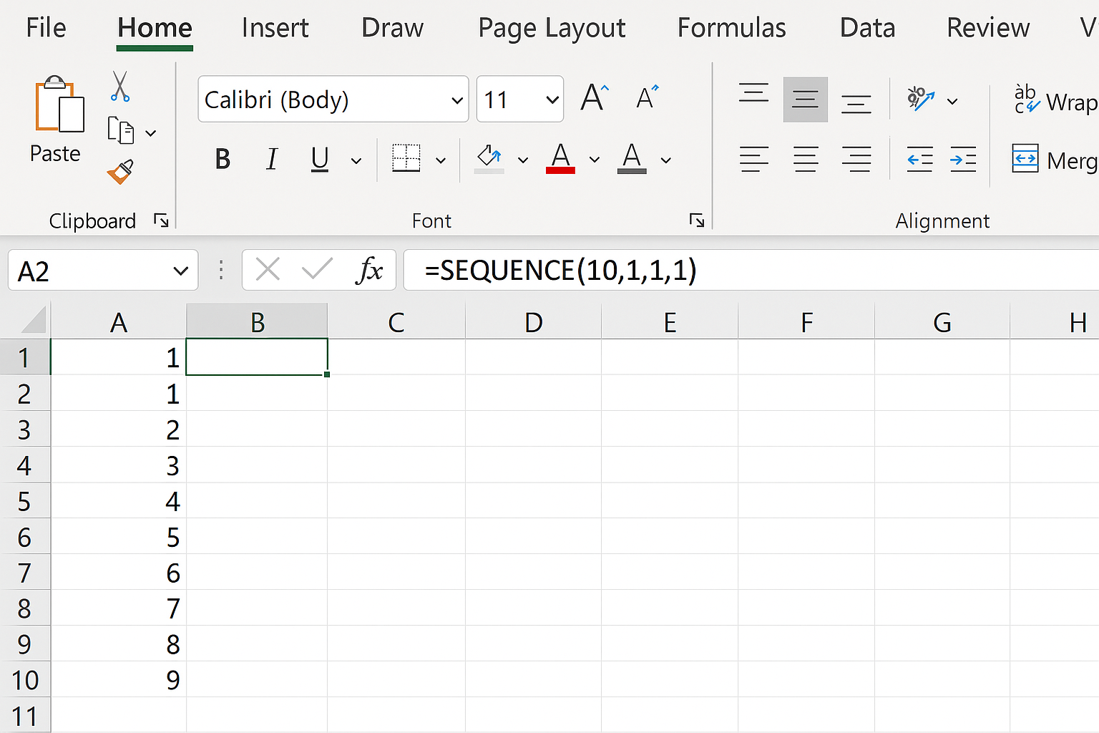The image size is (1099, 733).
Task: Switch to the Draw tab
Action: [x=392, y=28]
